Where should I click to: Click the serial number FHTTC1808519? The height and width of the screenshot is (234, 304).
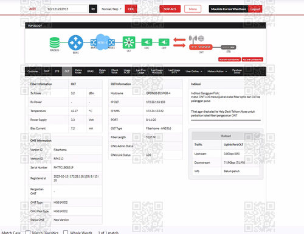(x=63, y=167)
